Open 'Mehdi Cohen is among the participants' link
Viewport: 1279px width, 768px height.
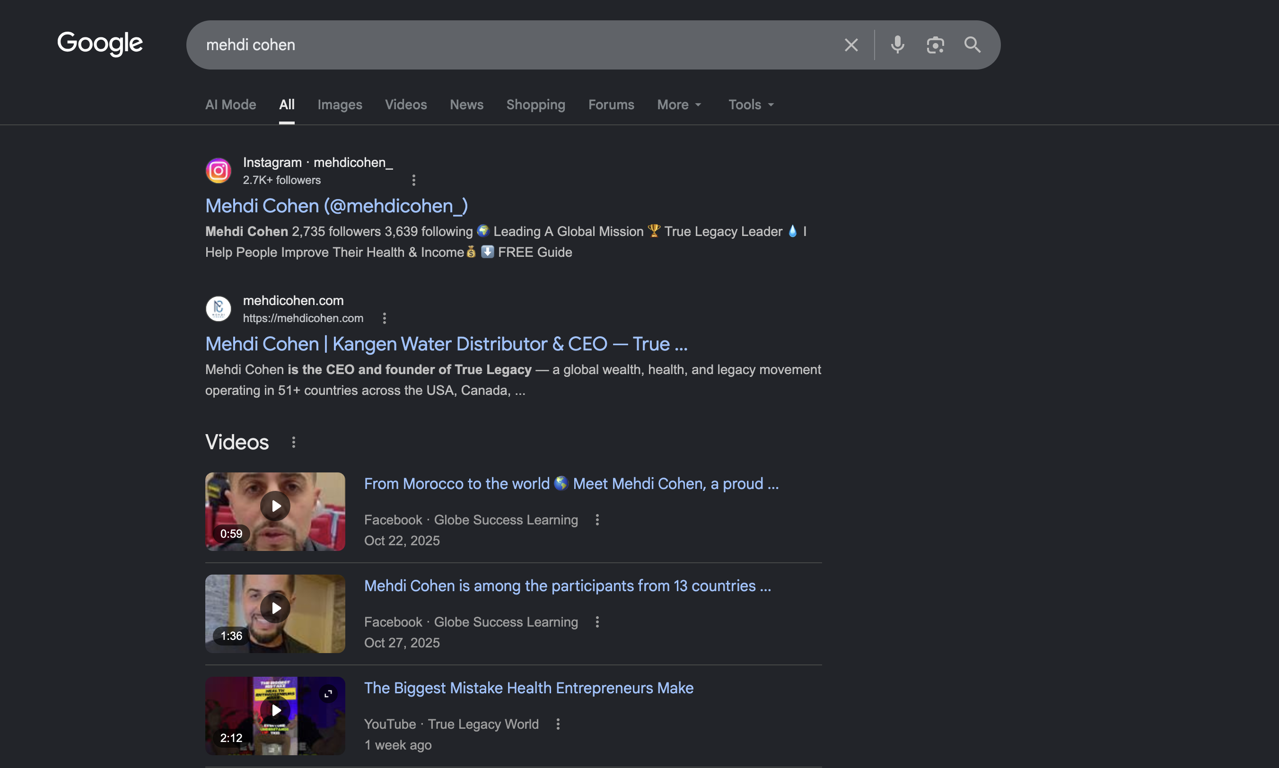568,586
